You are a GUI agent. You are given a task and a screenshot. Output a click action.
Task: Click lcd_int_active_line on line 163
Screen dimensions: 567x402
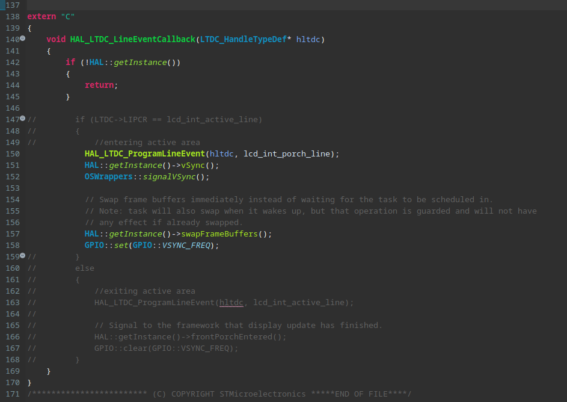coord(299,303)
